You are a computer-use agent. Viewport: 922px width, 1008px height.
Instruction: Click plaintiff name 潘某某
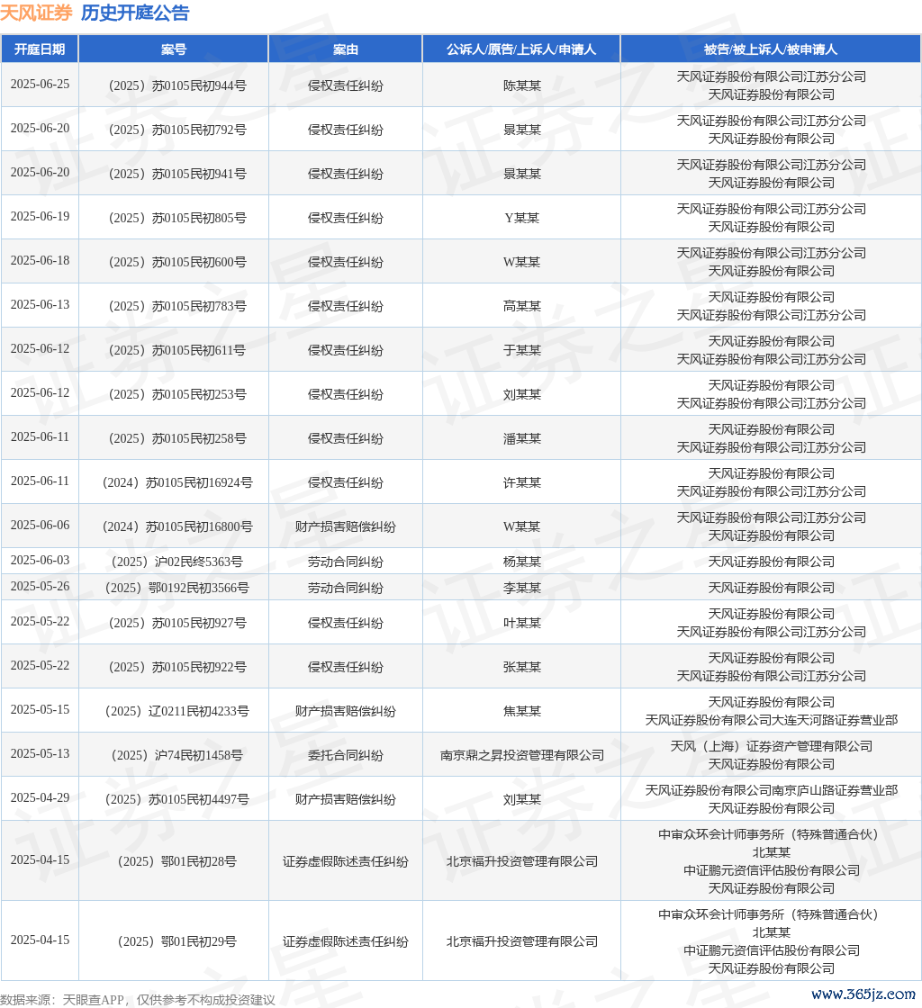pos(522,438)
